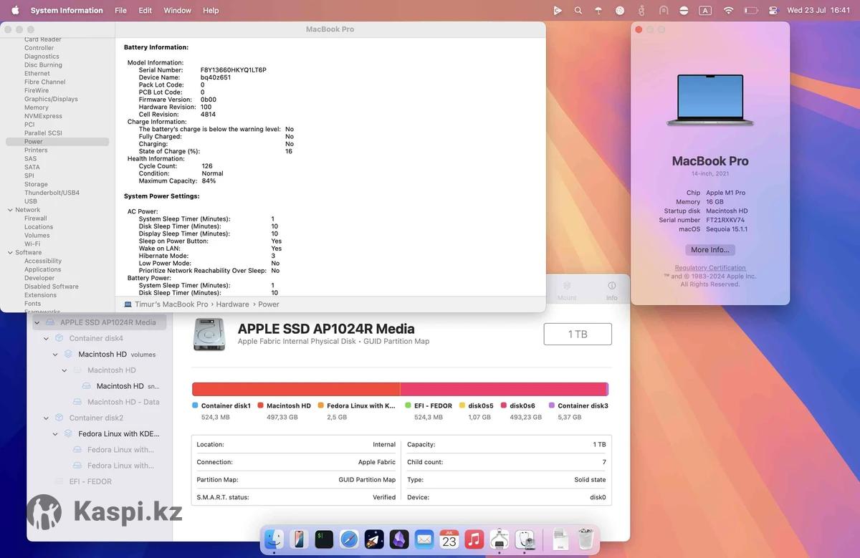Open the Trash in the Dock
Image resolution: width=860 pixels, height=558 pixels.
[586, 539]
